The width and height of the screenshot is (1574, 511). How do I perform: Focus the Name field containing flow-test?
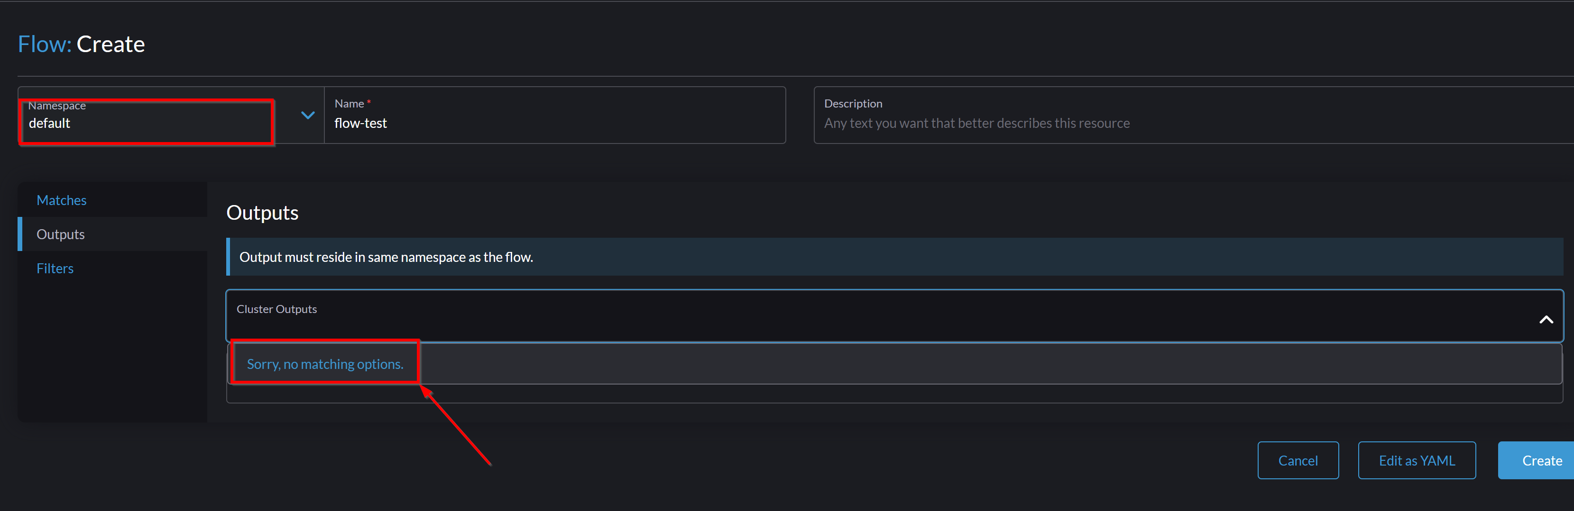tap(555, 116)
